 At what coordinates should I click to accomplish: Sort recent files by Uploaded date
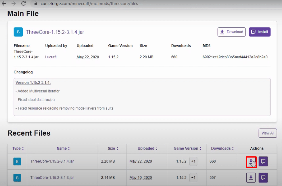pyautogui.click(x=147, y=148)
